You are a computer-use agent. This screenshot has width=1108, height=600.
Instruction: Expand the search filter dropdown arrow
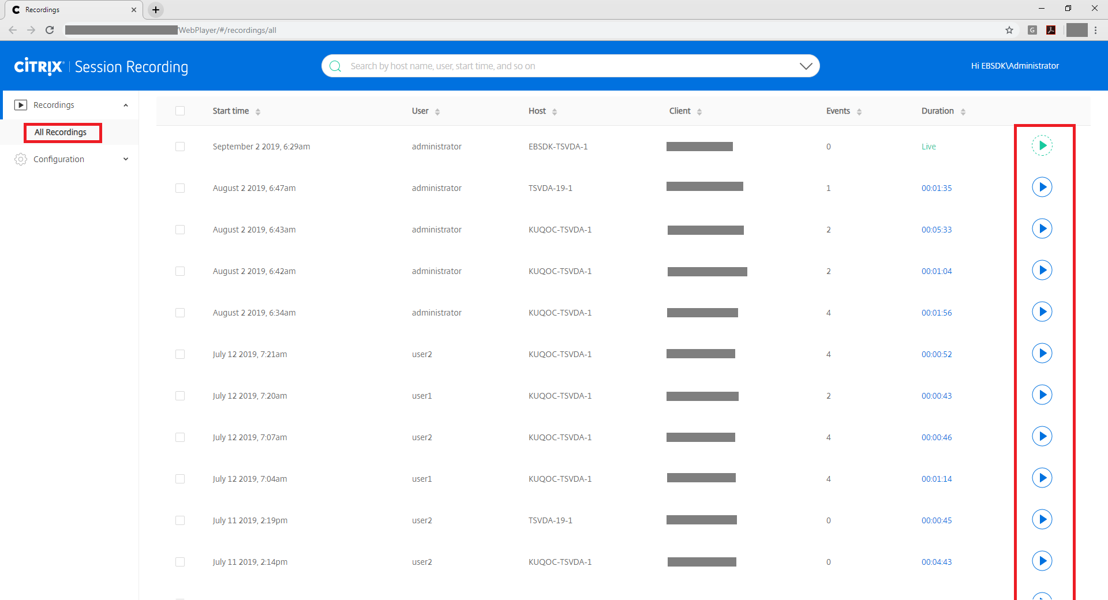[x=806, y=66]
